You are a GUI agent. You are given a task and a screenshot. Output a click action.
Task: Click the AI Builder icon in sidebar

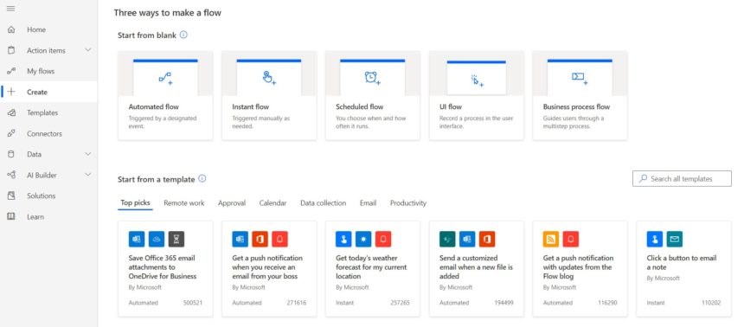point(11,175)
